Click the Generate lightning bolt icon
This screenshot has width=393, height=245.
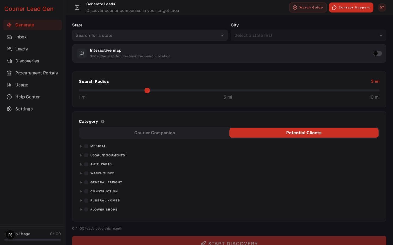pyautogui.click(x=9, y=25)
